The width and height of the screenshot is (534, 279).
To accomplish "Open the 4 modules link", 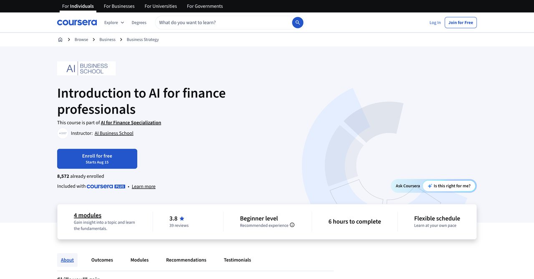I will tap(88, 215).
